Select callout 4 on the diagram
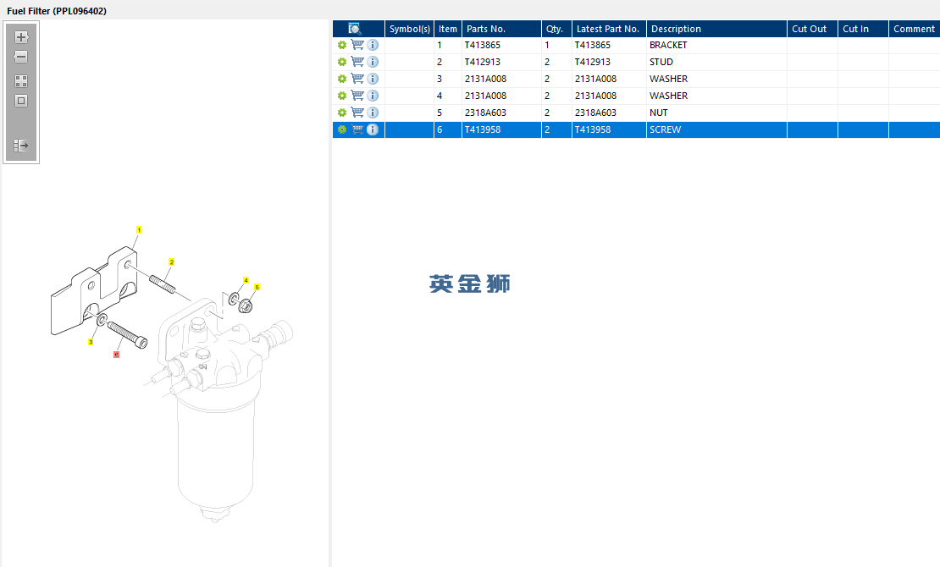The image size is (940, 567). point(246,280)
